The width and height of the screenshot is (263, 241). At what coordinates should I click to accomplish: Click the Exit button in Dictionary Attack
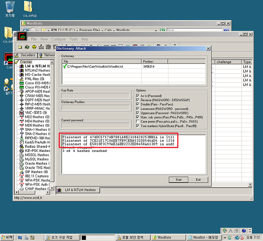point(198,180)
